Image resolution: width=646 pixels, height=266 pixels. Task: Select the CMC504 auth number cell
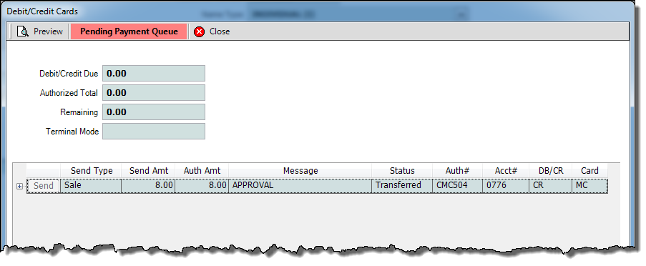point(457,186)
